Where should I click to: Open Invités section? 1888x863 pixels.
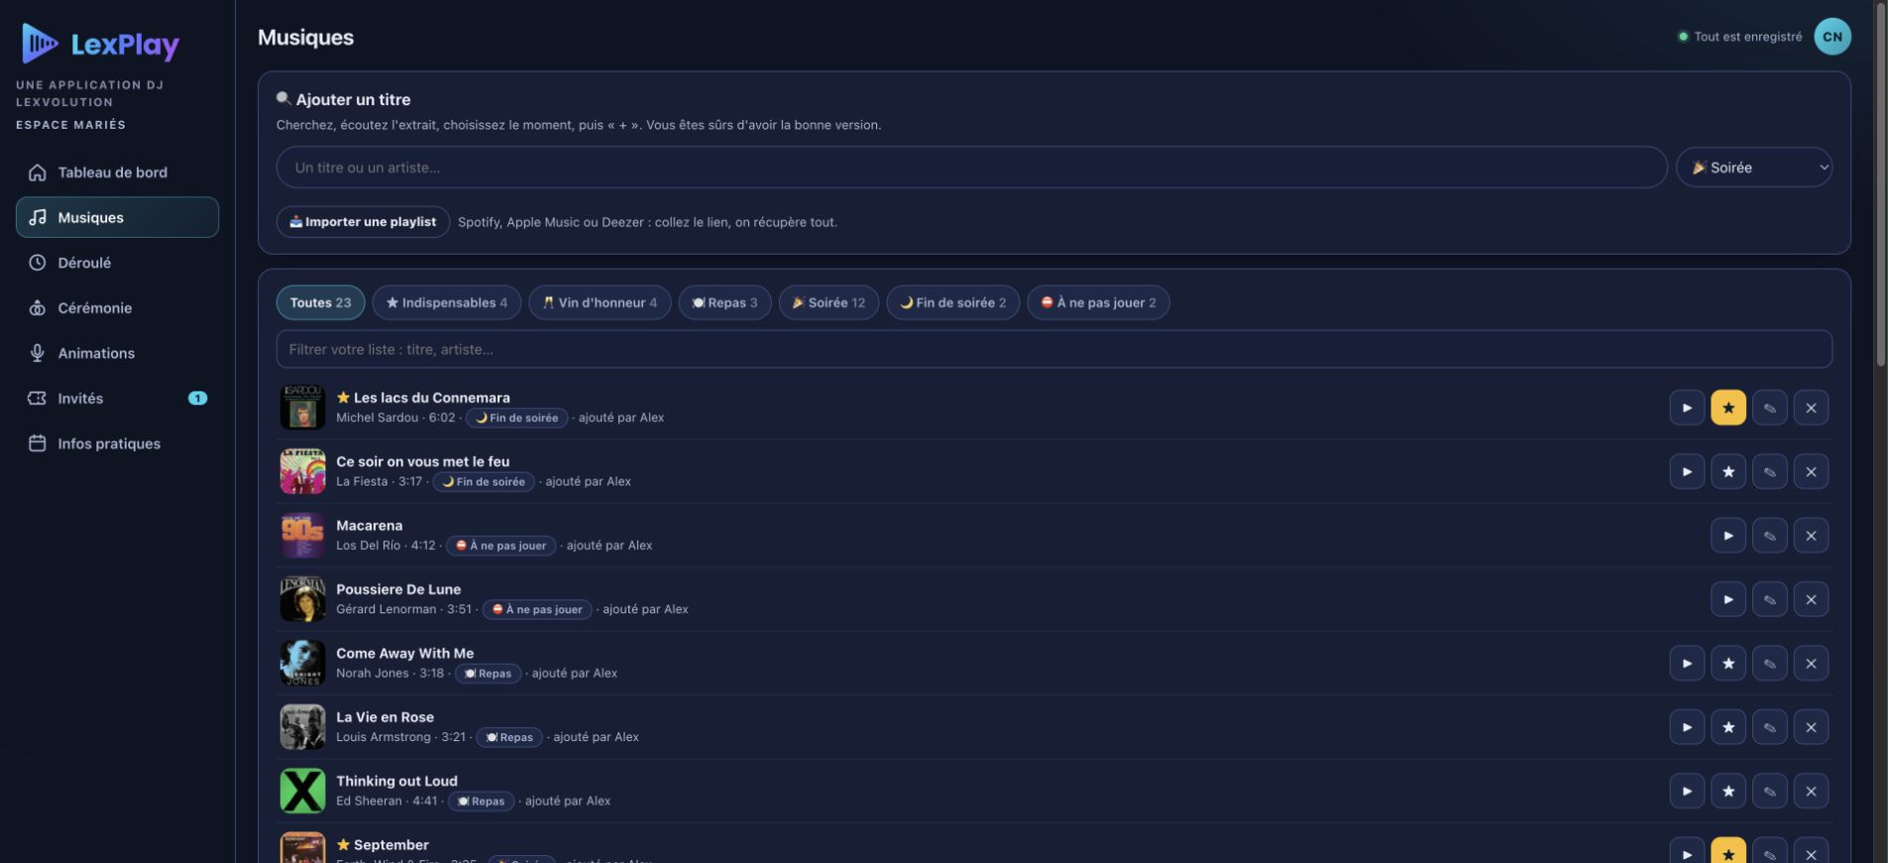click(x=117, y=398)
